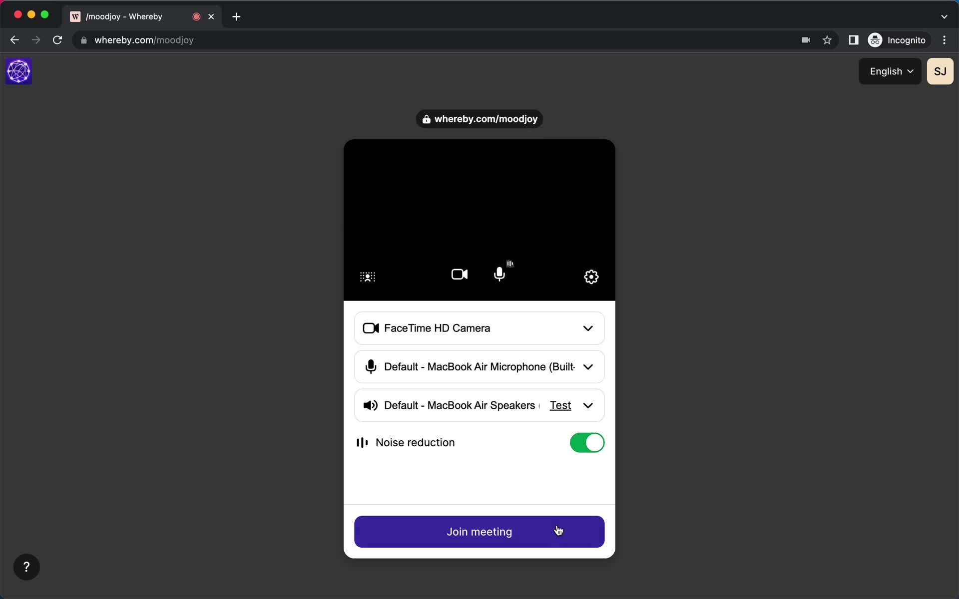This screenshot has width=959, height=599.
Task: Click the video camera icon
Action: click(x=459, y=275)
